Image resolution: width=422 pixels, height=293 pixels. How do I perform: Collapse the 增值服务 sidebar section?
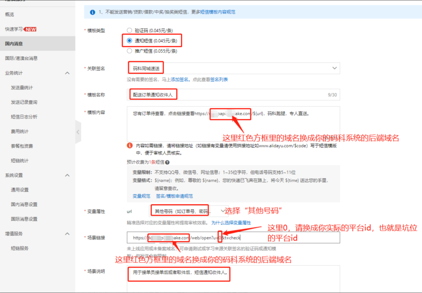[x=67, y=234]
